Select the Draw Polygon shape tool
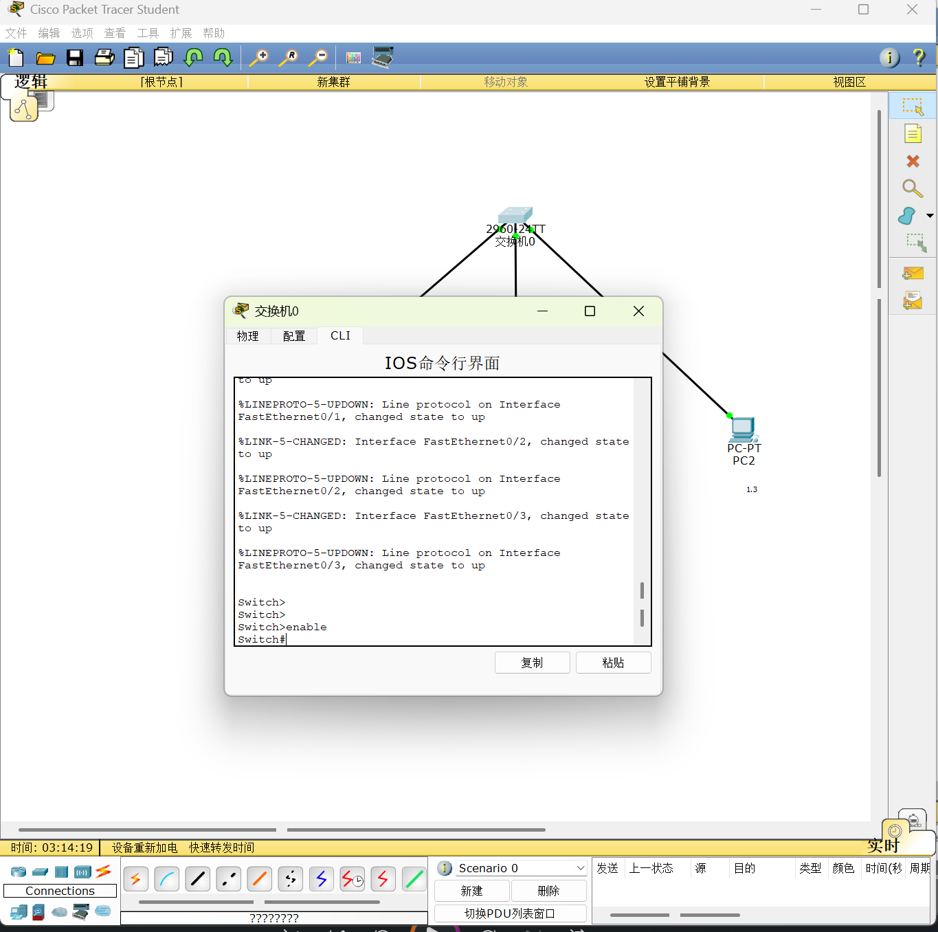This screenshot has width=938, height=932. pyautogui.click(x=907, y=216)
